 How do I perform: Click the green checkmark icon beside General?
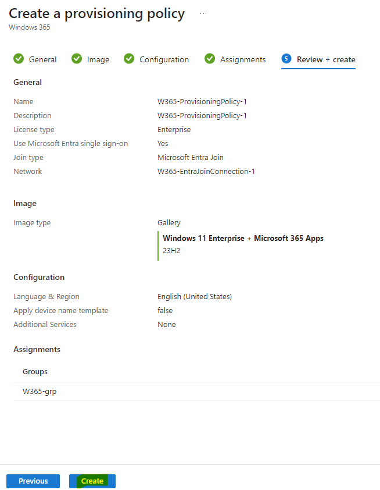tap(19, 59)
